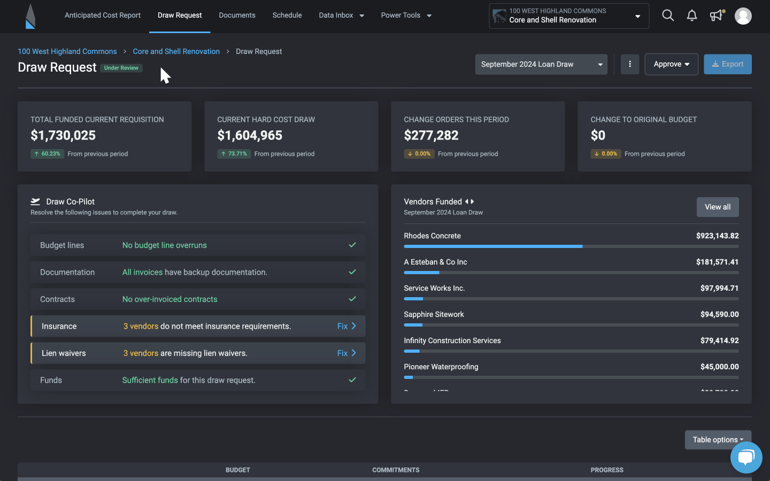Click the All invoices link
The image size is (770, 481).
click(142, 272)
